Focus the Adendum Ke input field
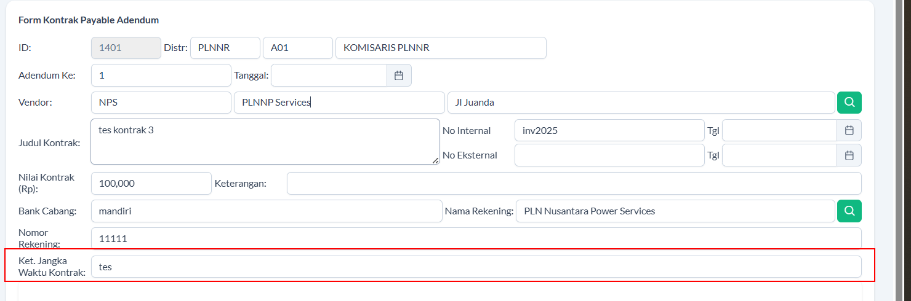 tap(161, 76)
